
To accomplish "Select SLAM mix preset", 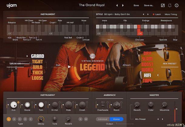I will tap(147, 59).
